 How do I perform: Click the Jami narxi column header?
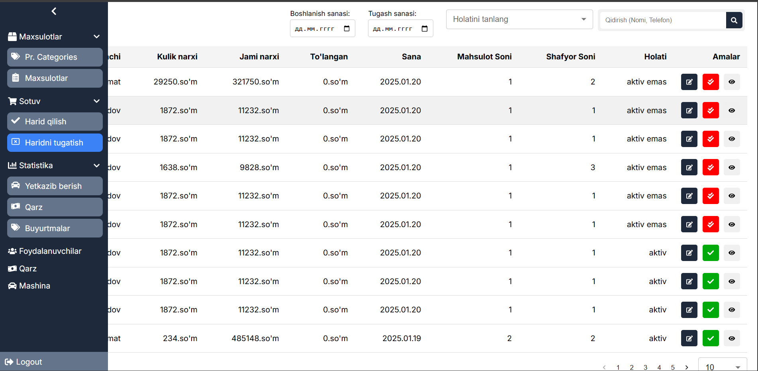click(x=259, y=57)
